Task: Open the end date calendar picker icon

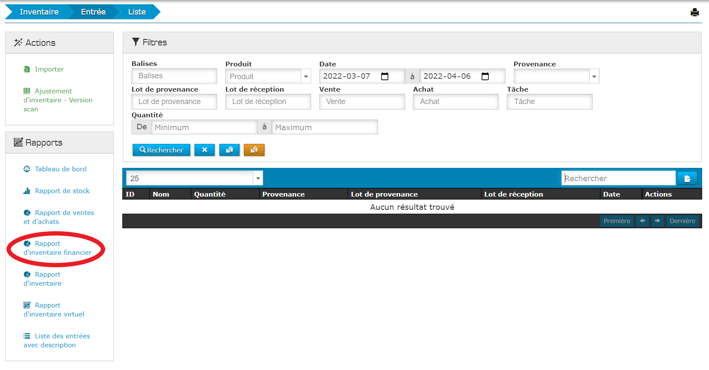Action: tap(485, 76)
